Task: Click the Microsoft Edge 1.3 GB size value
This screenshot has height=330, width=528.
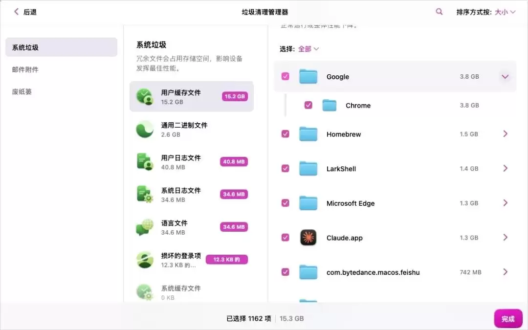Action: pyautogui.click(x=469, y=203)
